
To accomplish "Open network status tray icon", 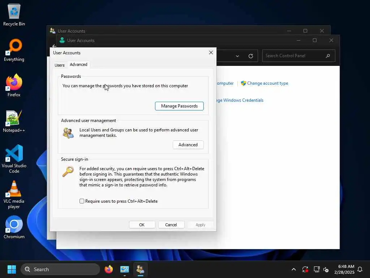I will pyautogui.click(x=317, y=269).
